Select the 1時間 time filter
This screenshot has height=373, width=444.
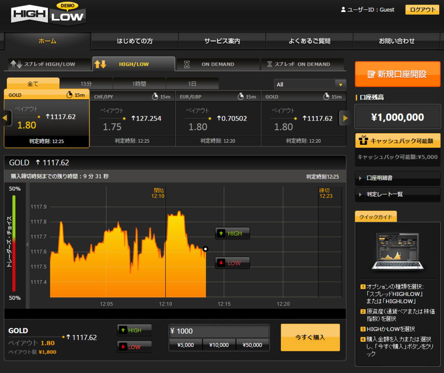click(139, 84)
